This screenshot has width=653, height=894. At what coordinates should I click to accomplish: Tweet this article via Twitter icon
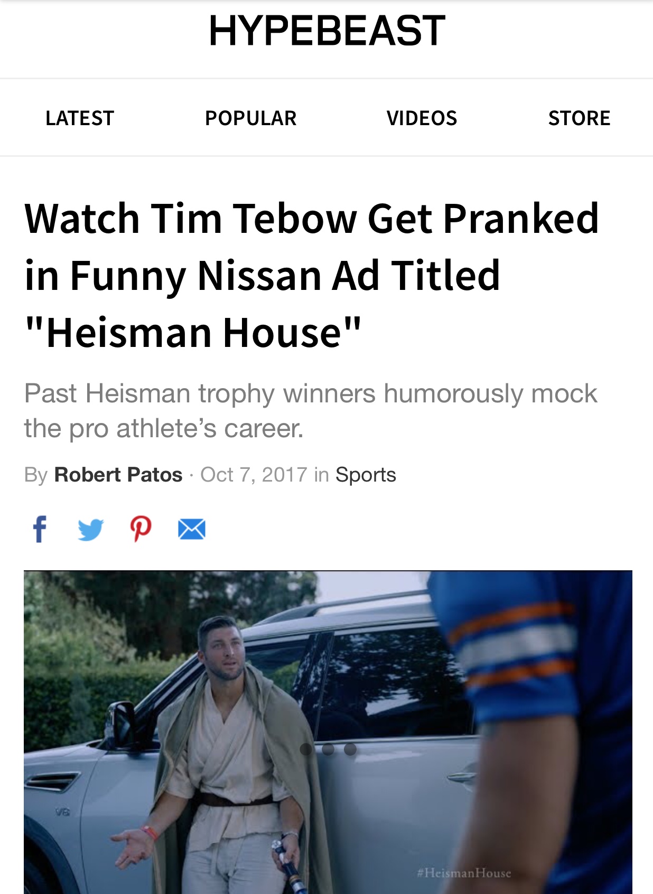tap(90, 529)
